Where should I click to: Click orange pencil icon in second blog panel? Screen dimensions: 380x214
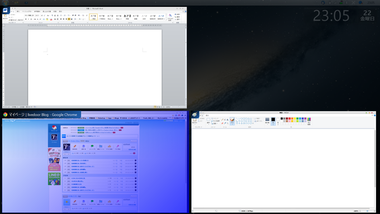(x=75, y=201)
